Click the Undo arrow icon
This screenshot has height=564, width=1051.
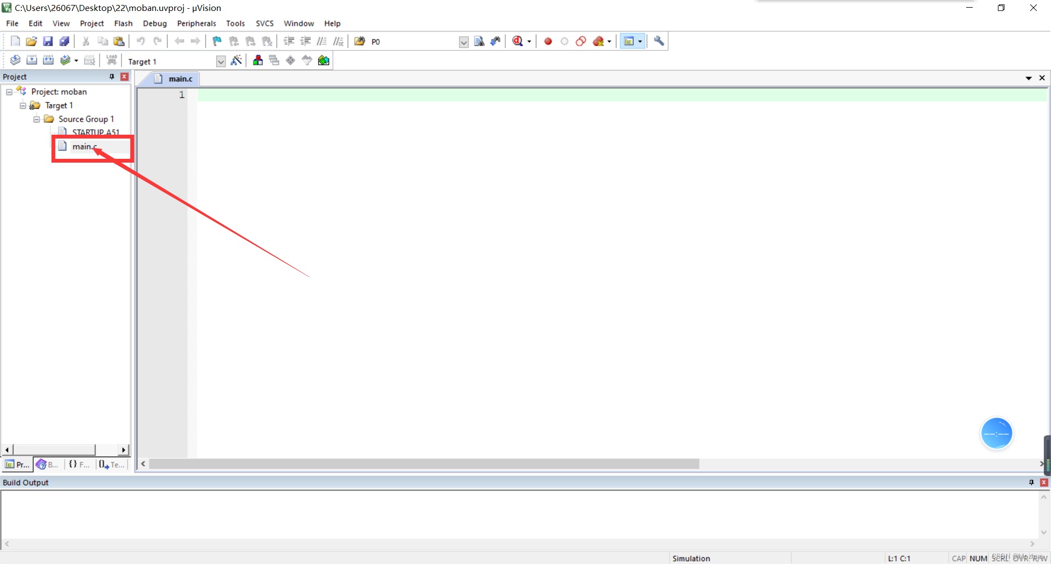141,41
